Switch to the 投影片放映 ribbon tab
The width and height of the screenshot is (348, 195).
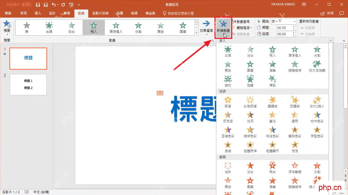coord(100,13)
